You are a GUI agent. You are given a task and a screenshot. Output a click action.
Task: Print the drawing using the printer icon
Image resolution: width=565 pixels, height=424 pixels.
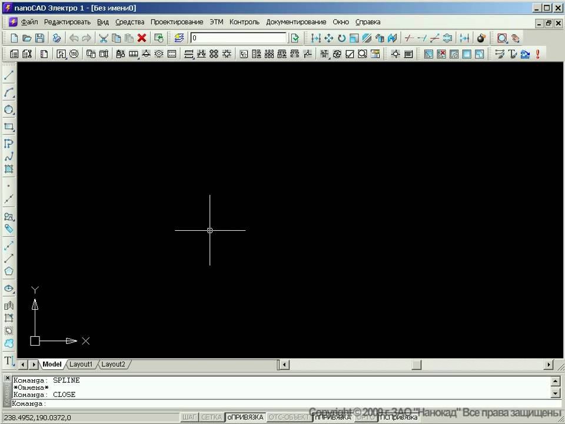(x=56, y=38)
